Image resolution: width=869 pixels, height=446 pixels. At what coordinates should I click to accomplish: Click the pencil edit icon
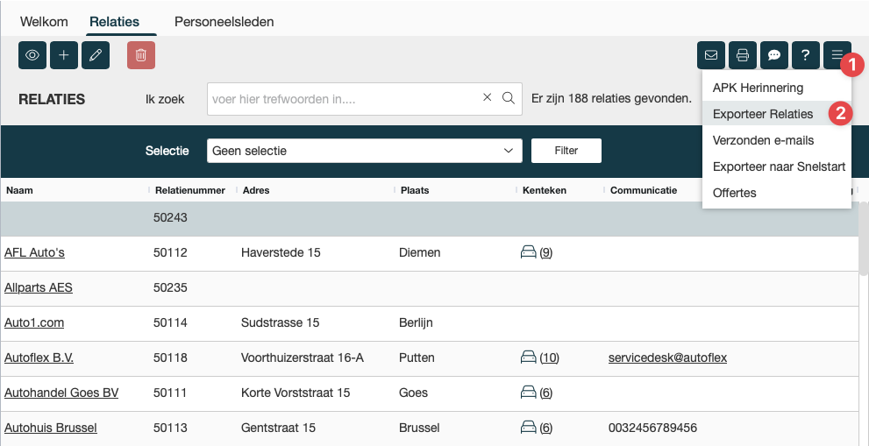pos(96,55)
